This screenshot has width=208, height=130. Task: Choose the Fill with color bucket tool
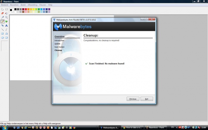7,13
